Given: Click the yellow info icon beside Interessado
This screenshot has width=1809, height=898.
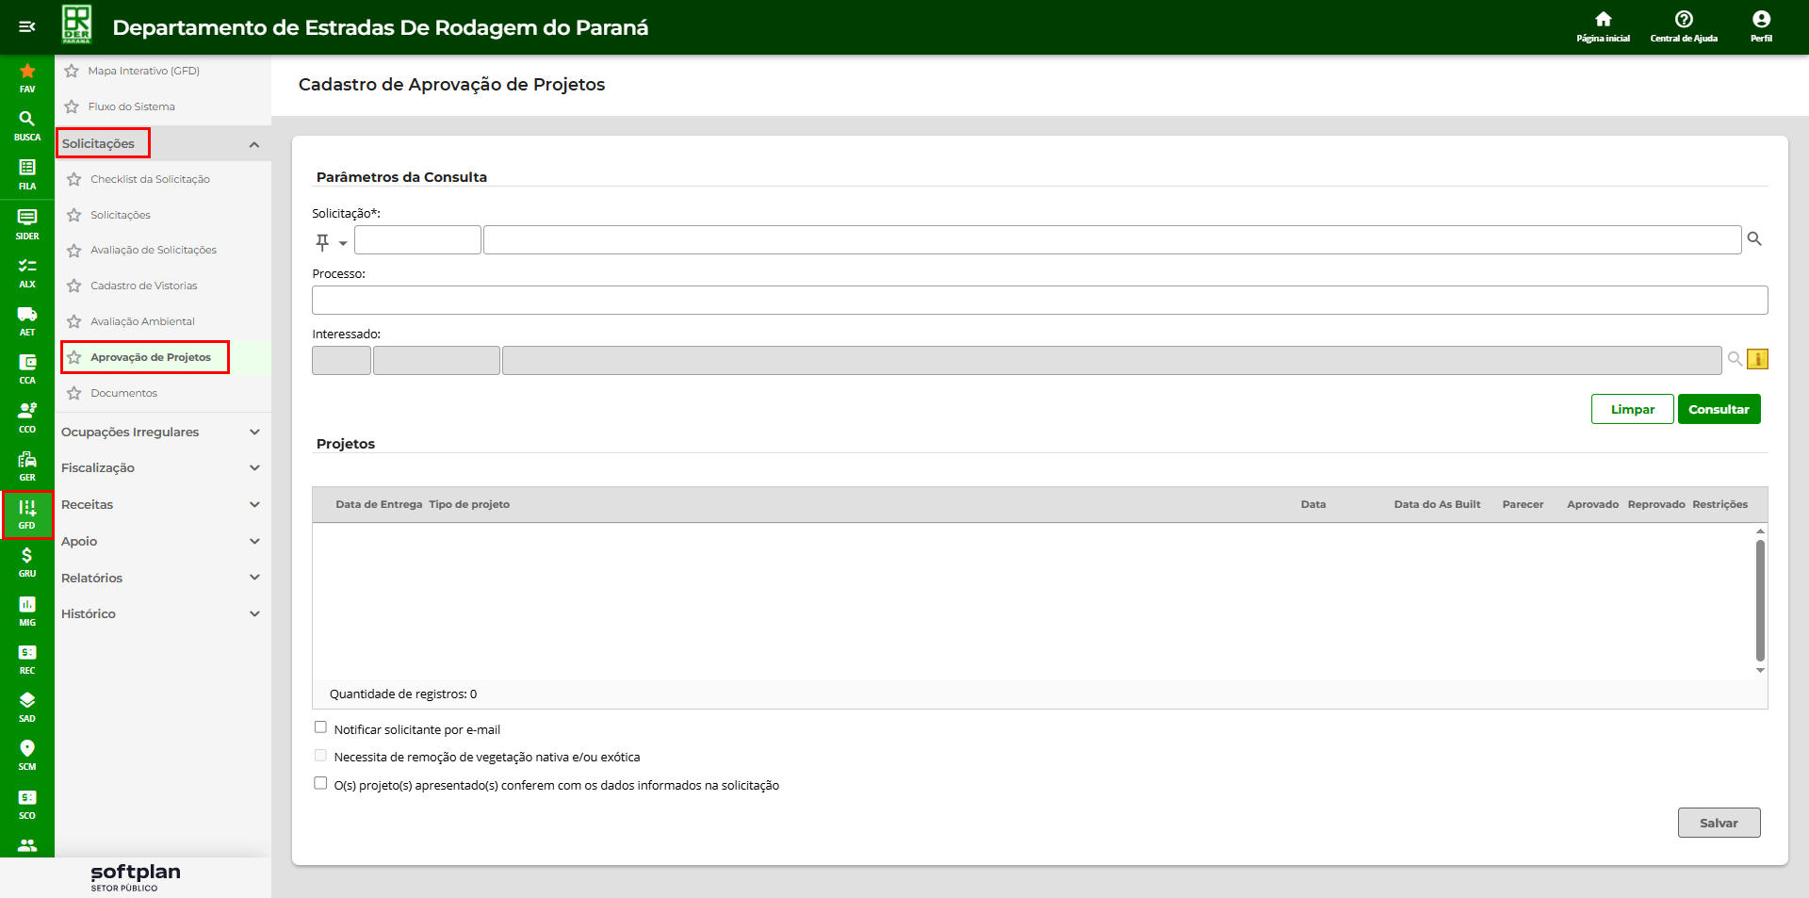Looking at the screenshot, I should point(1757,359).
